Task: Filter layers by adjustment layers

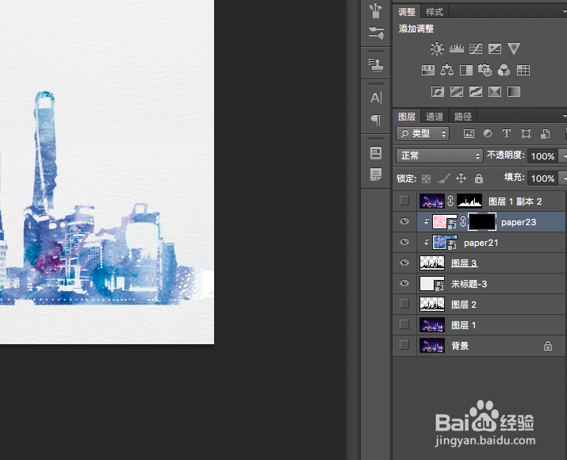Action: [x=488, y=134]
